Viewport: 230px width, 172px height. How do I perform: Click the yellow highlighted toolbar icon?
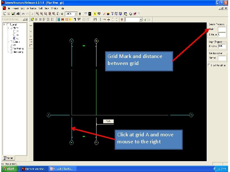(x=95, y=14)
